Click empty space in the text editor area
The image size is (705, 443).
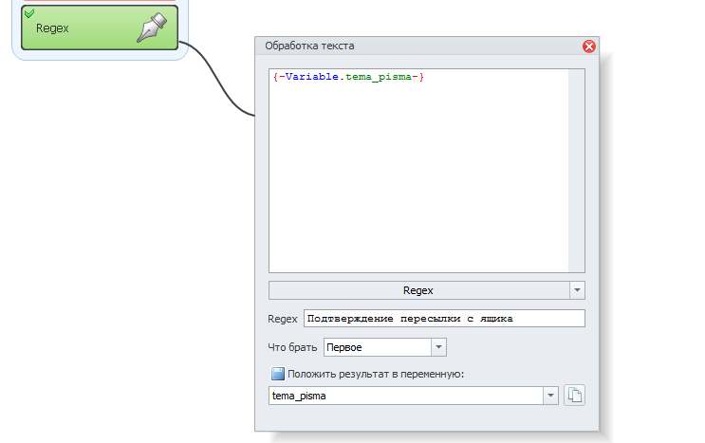[417, 190]
